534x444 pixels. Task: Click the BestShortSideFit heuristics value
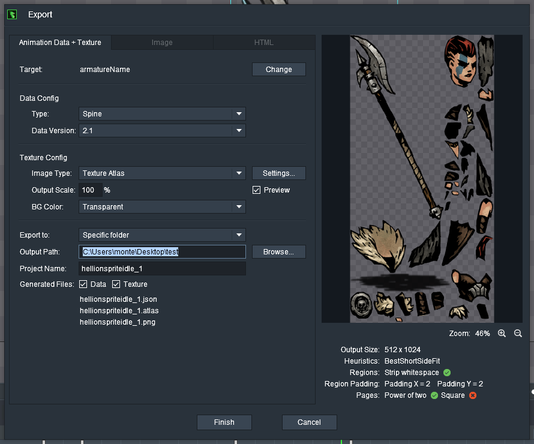point(412,361)
